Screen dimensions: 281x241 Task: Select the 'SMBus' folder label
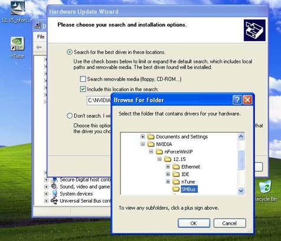[x=189, y=189]
